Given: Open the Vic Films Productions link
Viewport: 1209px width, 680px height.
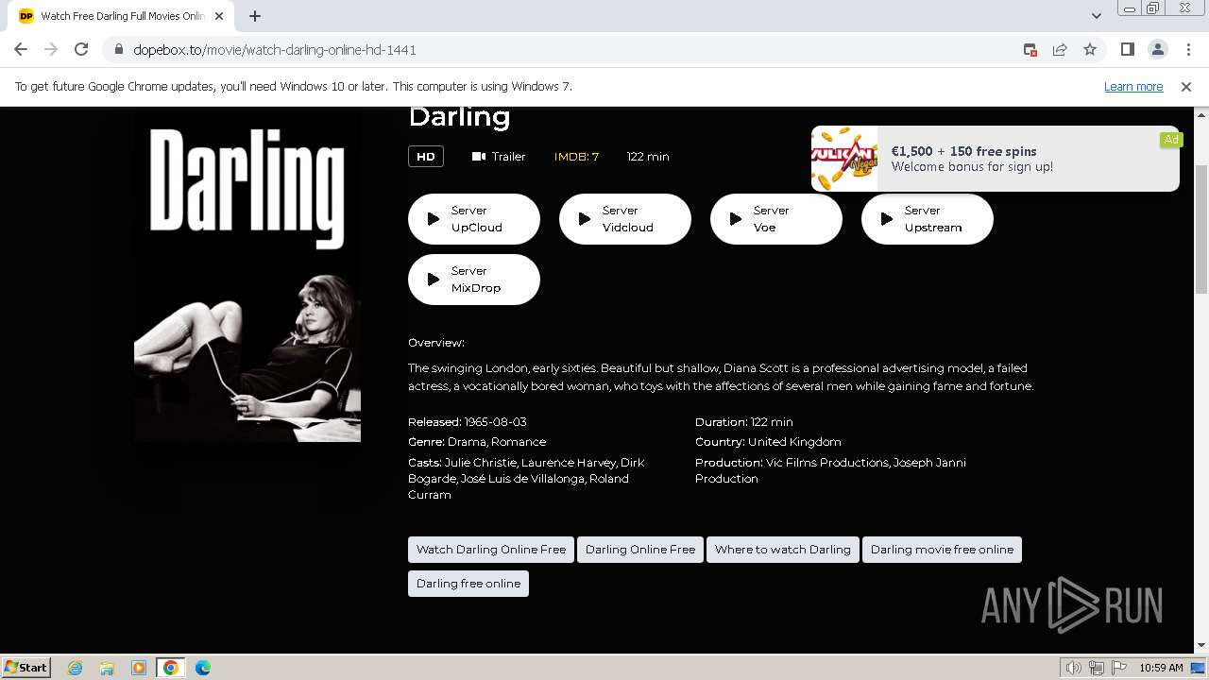Looking at the screenshot, I should click(827, 463).
